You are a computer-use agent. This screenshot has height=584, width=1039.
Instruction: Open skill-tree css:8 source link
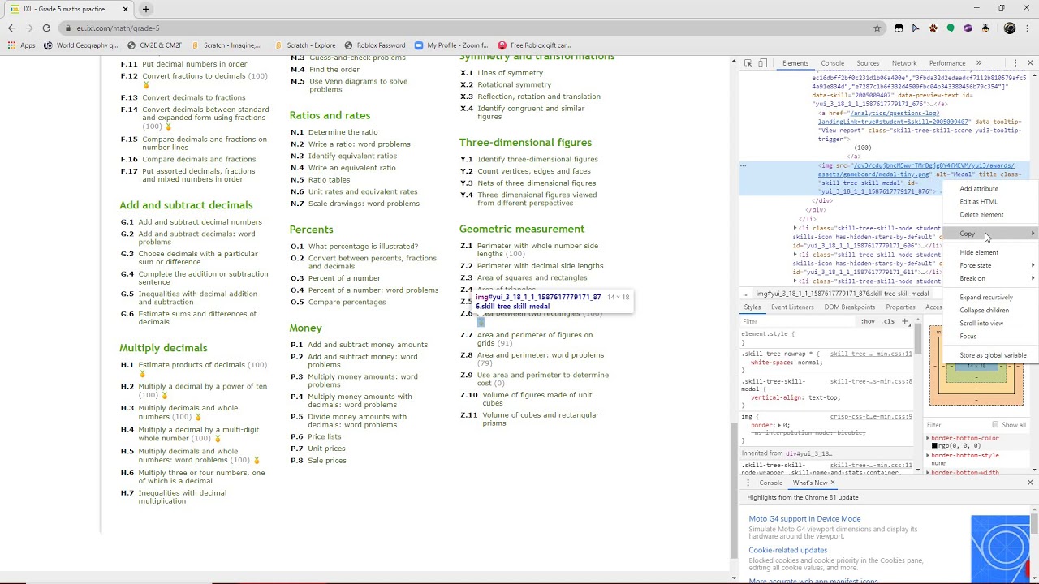(871, 381)
